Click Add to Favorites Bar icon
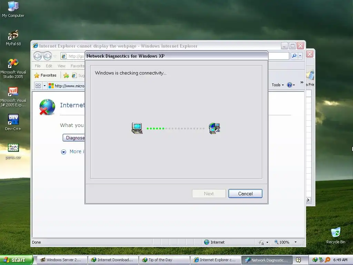Image resolution: width=353 pixels, height=265 pixels. [66, 76]
